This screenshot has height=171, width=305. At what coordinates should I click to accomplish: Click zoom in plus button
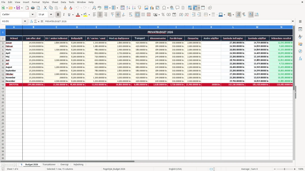click(295, 169)
